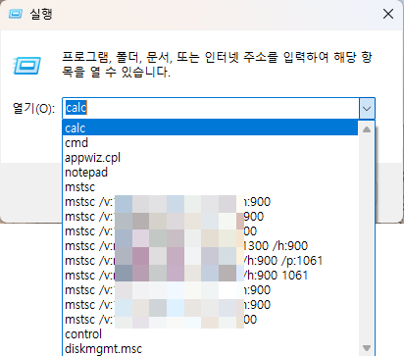404x356 pixels.
Task: Click the Run icon in the title bar
Action: click(16, 14)
